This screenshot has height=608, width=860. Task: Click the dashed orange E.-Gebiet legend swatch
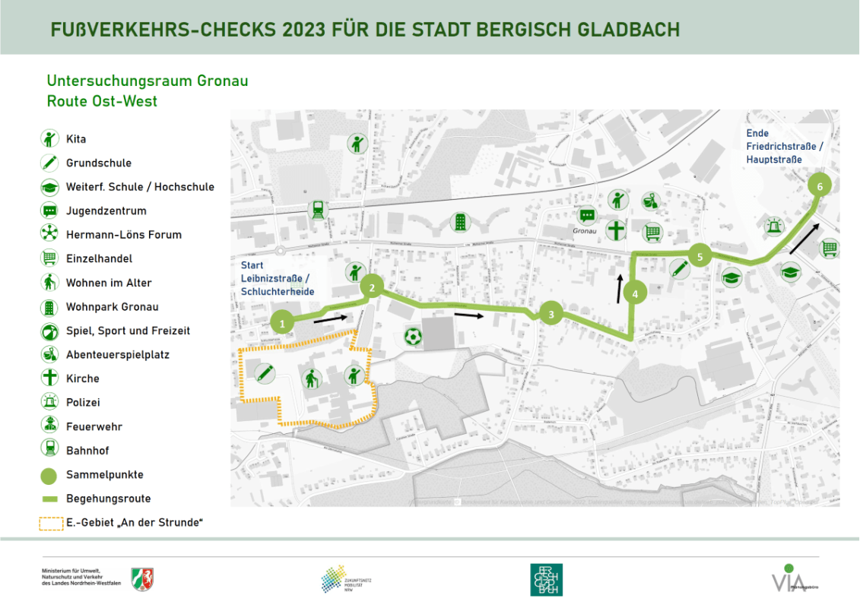tap(50, 523)
